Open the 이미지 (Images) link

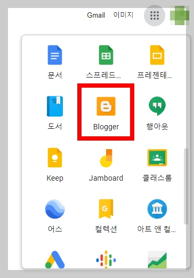[x=123, y=15]
